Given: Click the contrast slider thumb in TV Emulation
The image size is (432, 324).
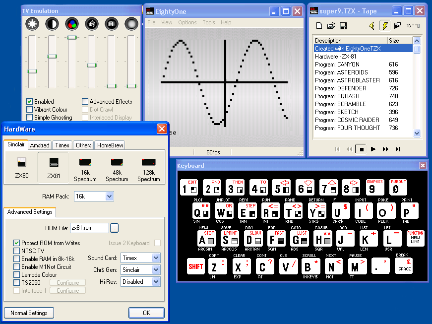Looking at the screenshot, I should [x=52, y=57].
